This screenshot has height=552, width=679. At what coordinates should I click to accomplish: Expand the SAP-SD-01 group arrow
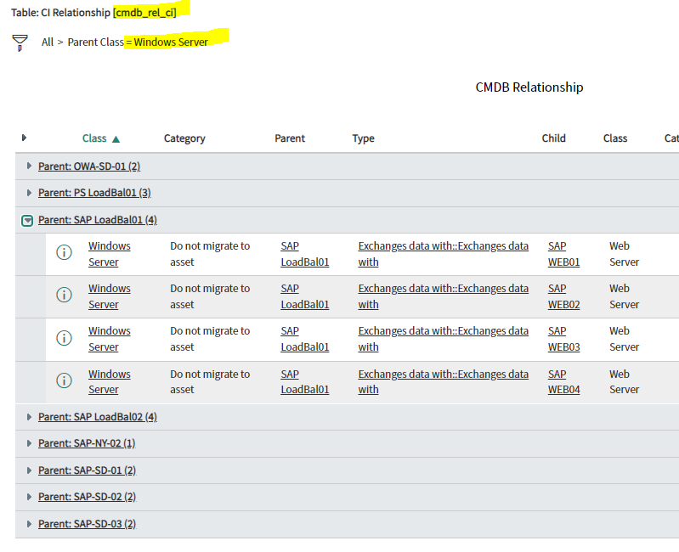(29, 470)
